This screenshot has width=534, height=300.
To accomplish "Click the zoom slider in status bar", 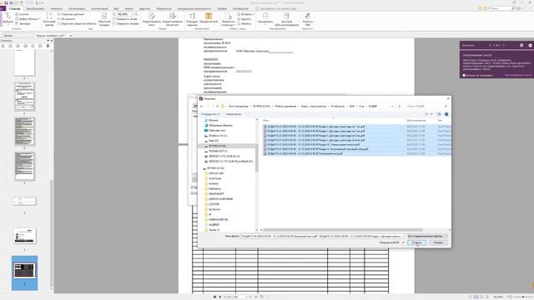I will click(523, 297).
